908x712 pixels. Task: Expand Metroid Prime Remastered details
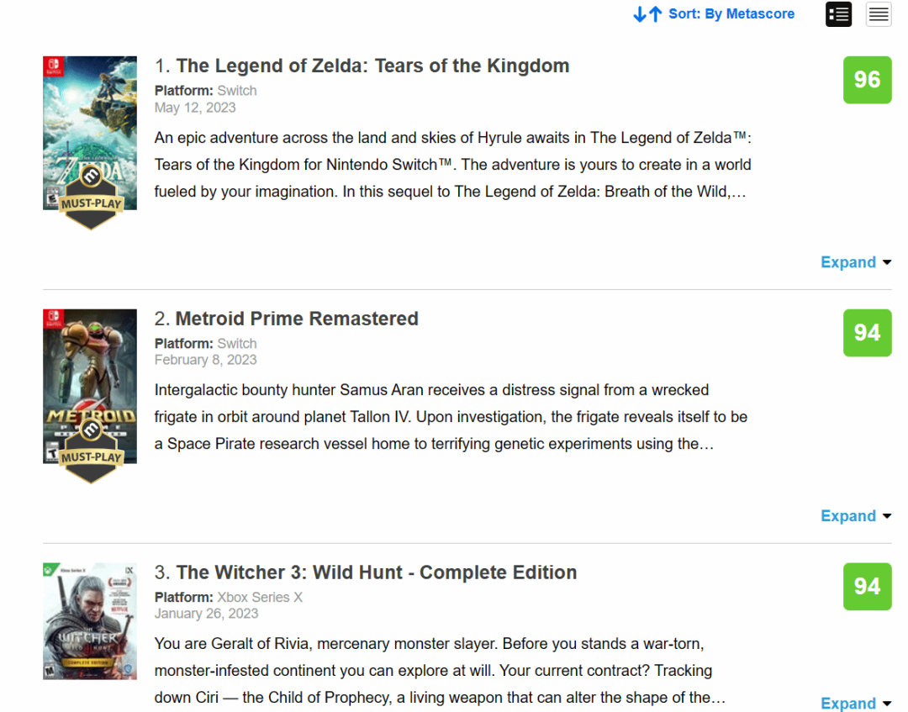coord(855,516)
